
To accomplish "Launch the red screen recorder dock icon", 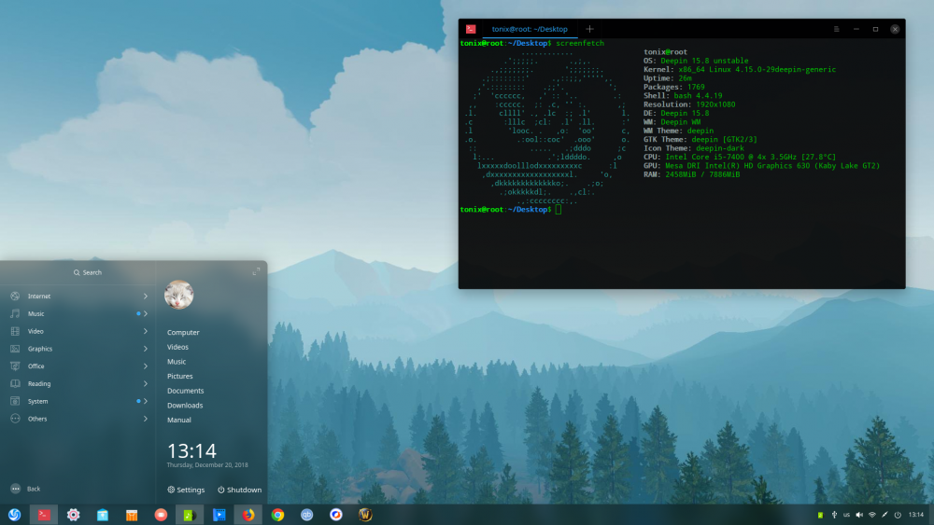I will 161,515.
